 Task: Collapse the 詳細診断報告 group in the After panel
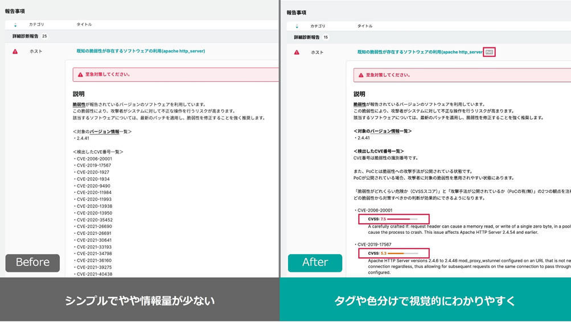[x=306, y=38]
